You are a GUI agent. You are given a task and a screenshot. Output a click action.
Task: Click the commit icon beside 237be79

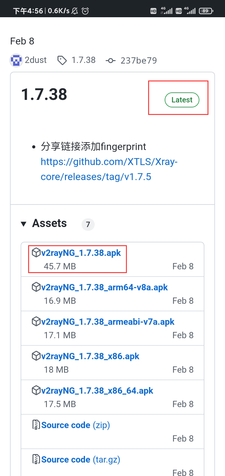[111, 60]
